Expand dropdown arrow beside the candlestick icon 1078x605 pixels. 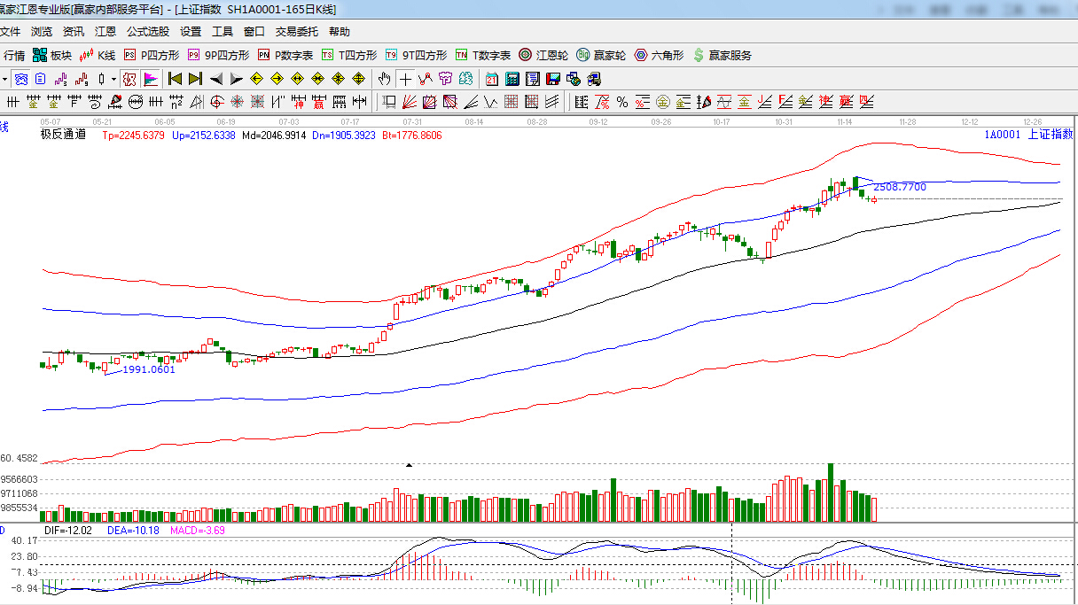[113, 78]
